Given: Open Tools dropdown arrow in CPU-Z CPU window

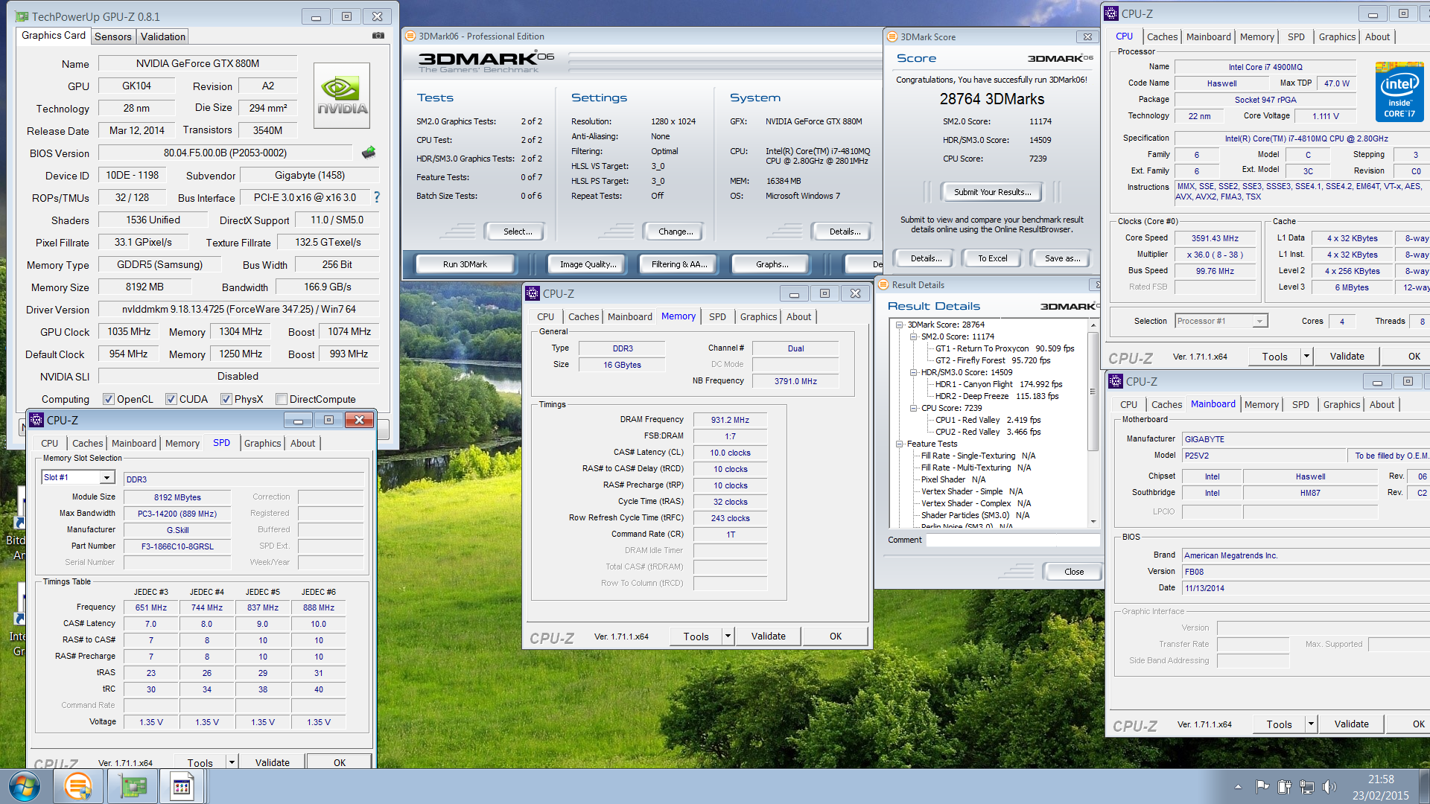Looking at the screenshot, I should click(1306, 356).
